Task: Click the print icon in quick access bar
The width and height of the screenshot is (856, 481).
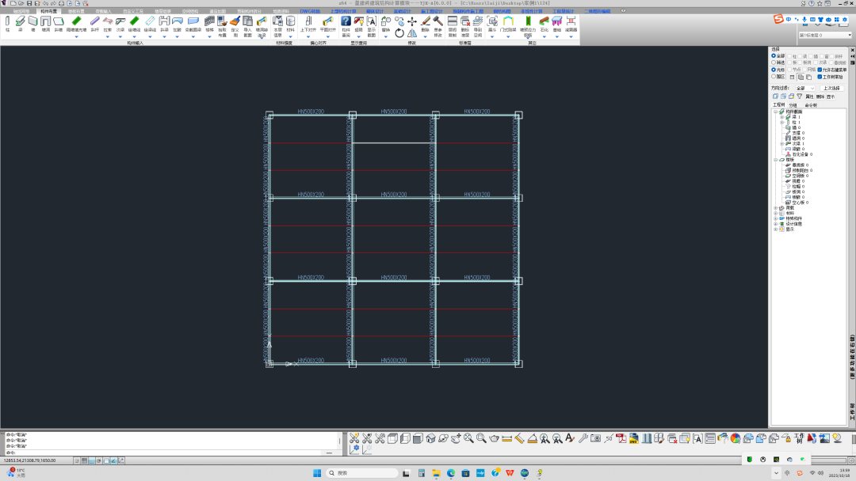Action: (61, 3)
